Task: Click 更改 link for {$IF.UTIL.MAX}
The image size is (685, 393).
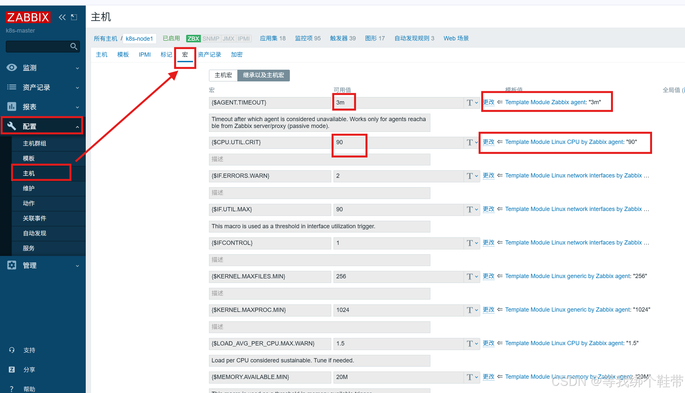Action: 488,209
